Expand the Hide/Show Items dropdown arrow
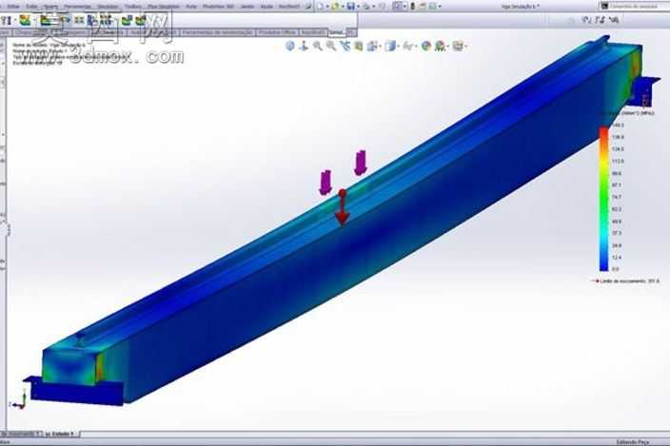Screen dimensions: 670x446 point(416,46)
